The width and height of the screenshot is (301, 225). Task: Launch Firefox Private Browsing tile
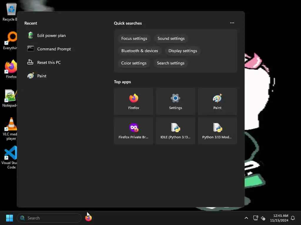pos(134,131)
